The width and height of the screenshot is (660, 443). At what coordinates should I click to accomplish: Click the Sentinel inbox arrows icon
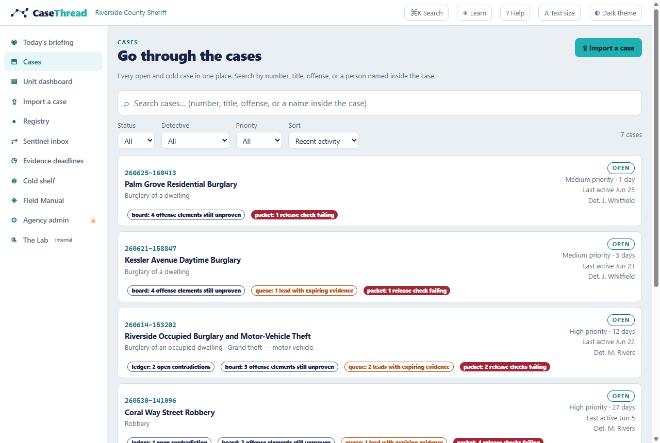click(14, 141)
